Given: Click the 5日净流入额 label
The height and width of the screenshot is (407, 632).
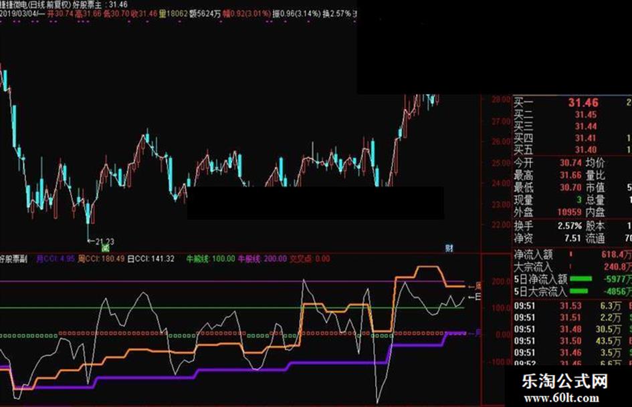Looking at the screenshot, I should pyautogui.click(x=540, y=279).
